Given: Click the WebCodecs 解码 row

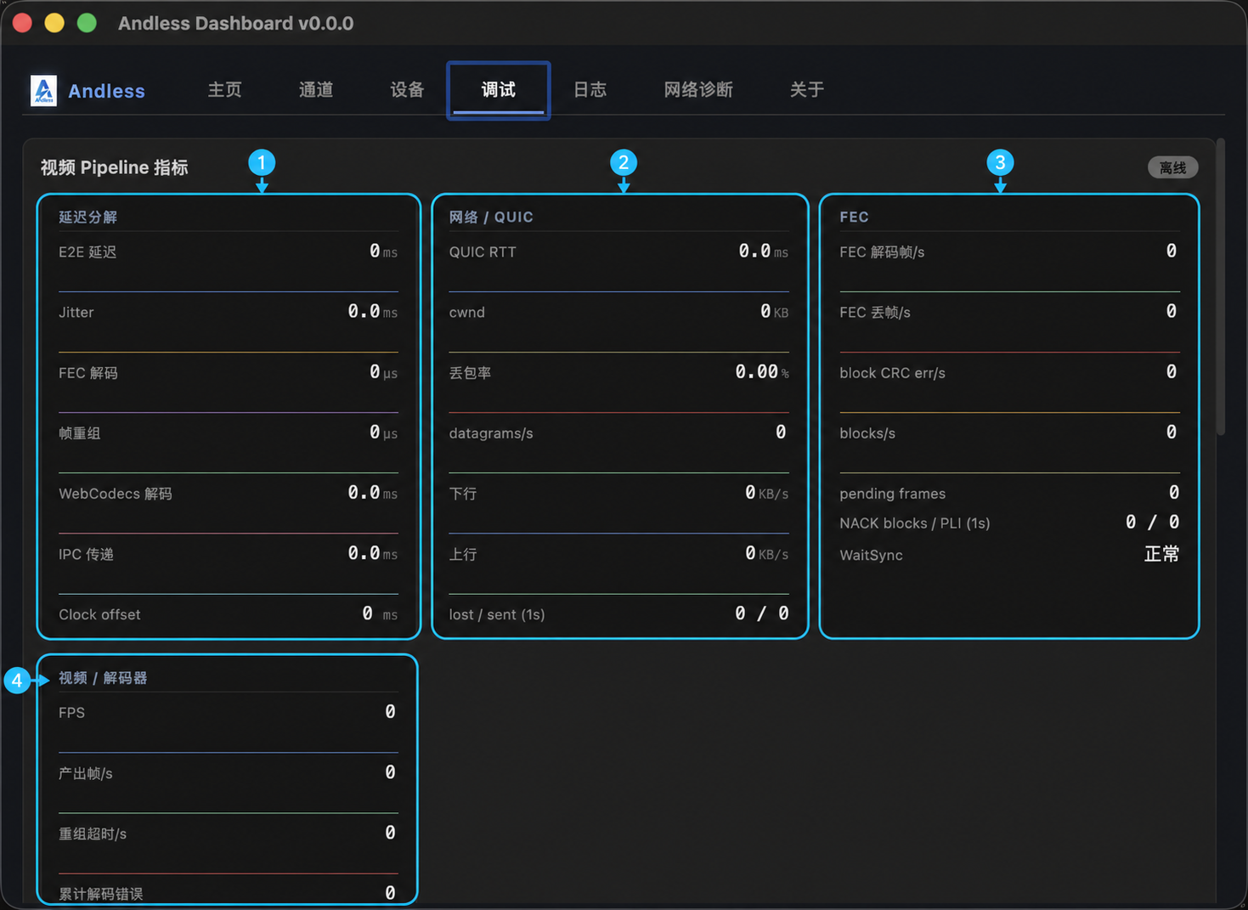Looking at the screenshot, I should pyautogui.click(x=229, y=494).
